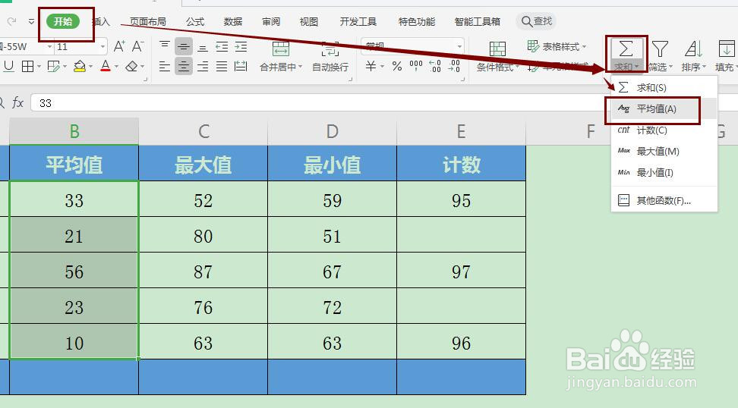Open the 视图 tab
The width and height of the screenshot is (738, 408).
309,22
